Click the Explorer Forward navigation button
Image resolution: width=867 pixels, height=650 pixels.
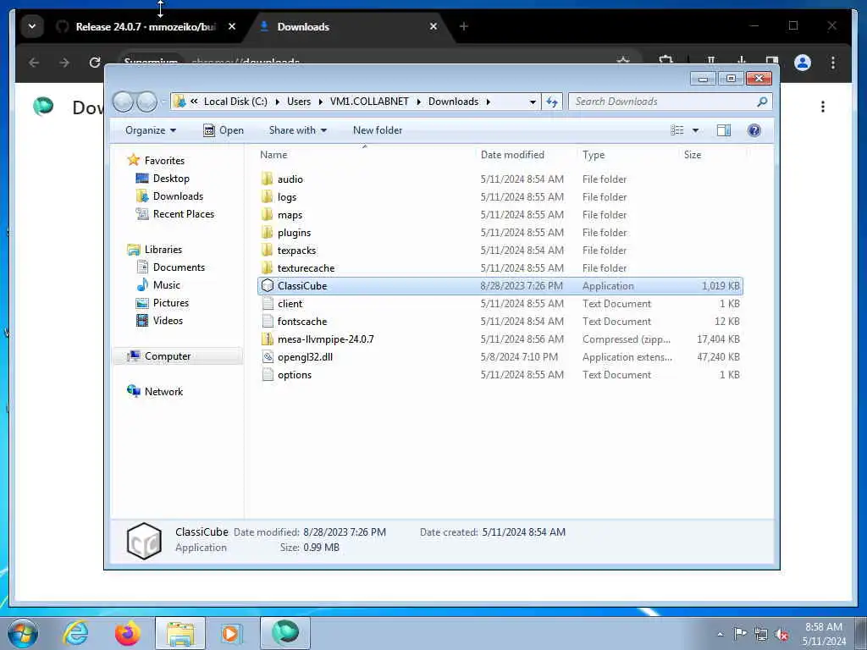(146, 102)
